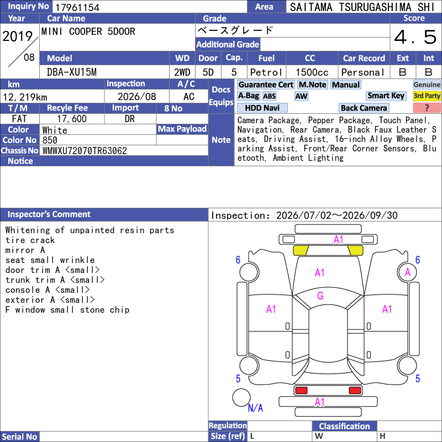The height and width of the screenshot is (442, 442).
Task: Click the AC value under A/C
Action: coord(188,97)
